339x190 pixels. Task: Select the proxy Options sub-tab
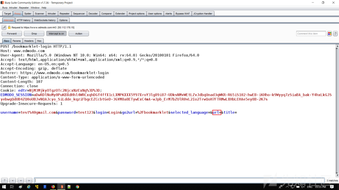pyautogui.click(x=63, y=20)
